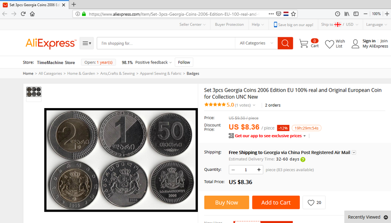Select the coin set thumbnail image
Screen dimensions: 391x223
(34, 92)
